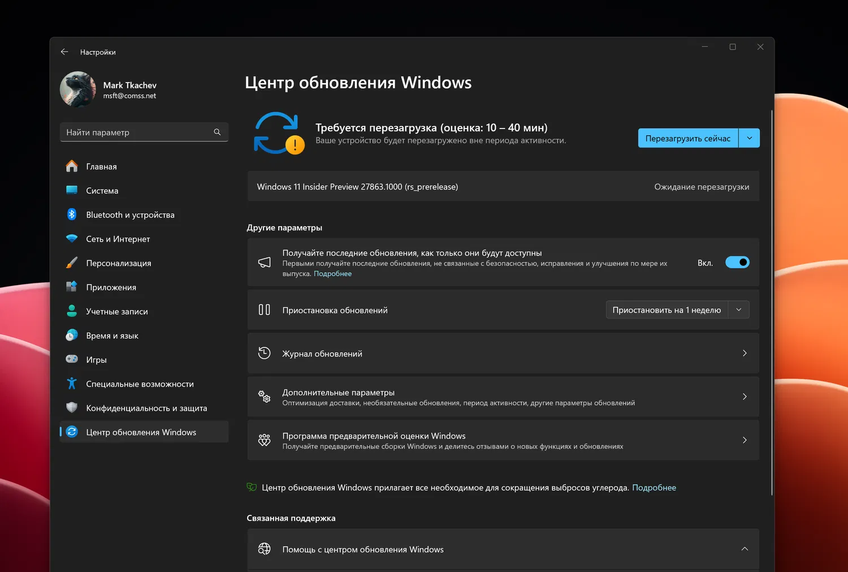Viewport: 848px width, 572px height.
Task: Switch to Учетные записи settings section
Action: (117, 311)
